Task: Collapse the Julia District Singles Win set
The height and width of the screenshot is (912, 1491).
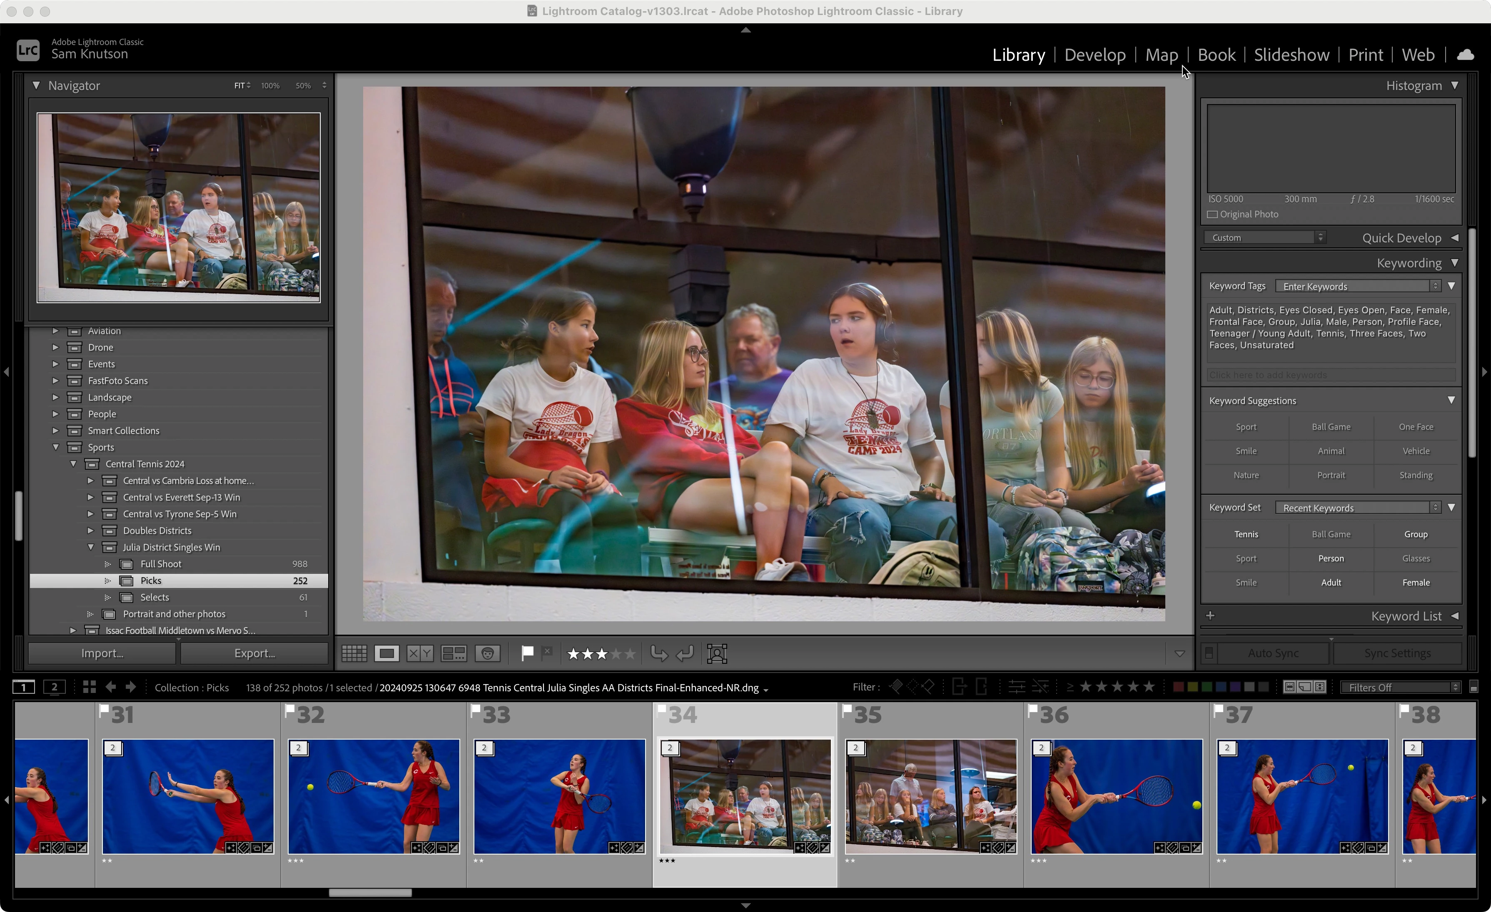Action: tap(91, 547)
